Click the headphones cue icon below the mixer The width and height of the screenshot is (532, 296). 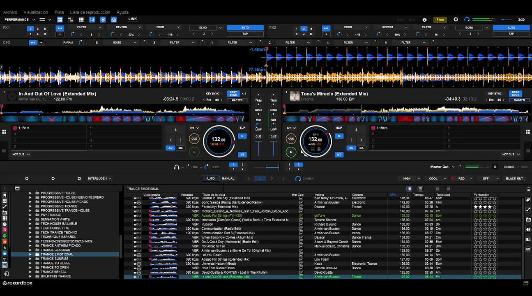[177, 167]
